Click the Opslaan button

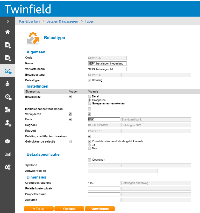[69, 209]
